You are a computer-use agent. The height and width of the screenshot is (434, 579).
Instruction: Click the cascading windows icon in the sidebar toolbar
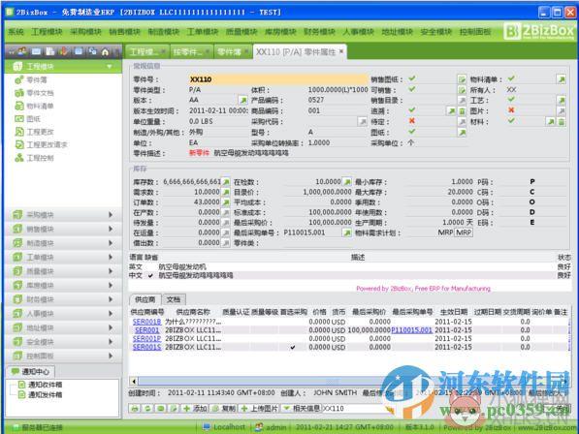(92, 51)
